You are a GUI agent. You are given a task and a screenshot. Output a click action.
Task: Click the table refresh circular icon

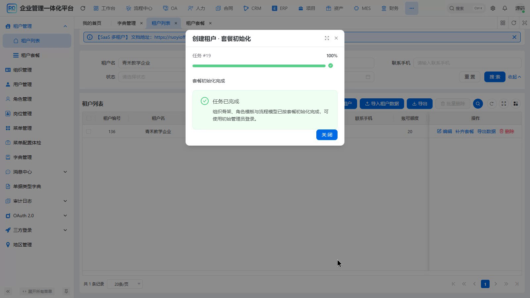click(492, 104)
